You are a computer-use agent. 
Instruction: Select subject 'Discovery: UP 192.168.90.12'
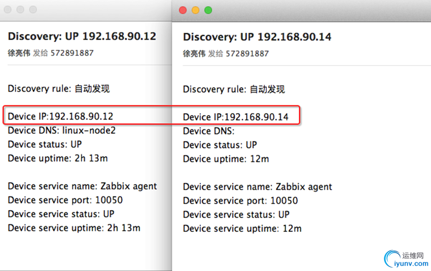[x=82, y=36]
